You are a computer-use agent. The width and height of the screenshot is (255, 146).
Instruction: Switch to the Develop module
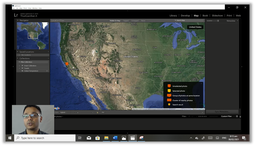(x=185, y=16)
